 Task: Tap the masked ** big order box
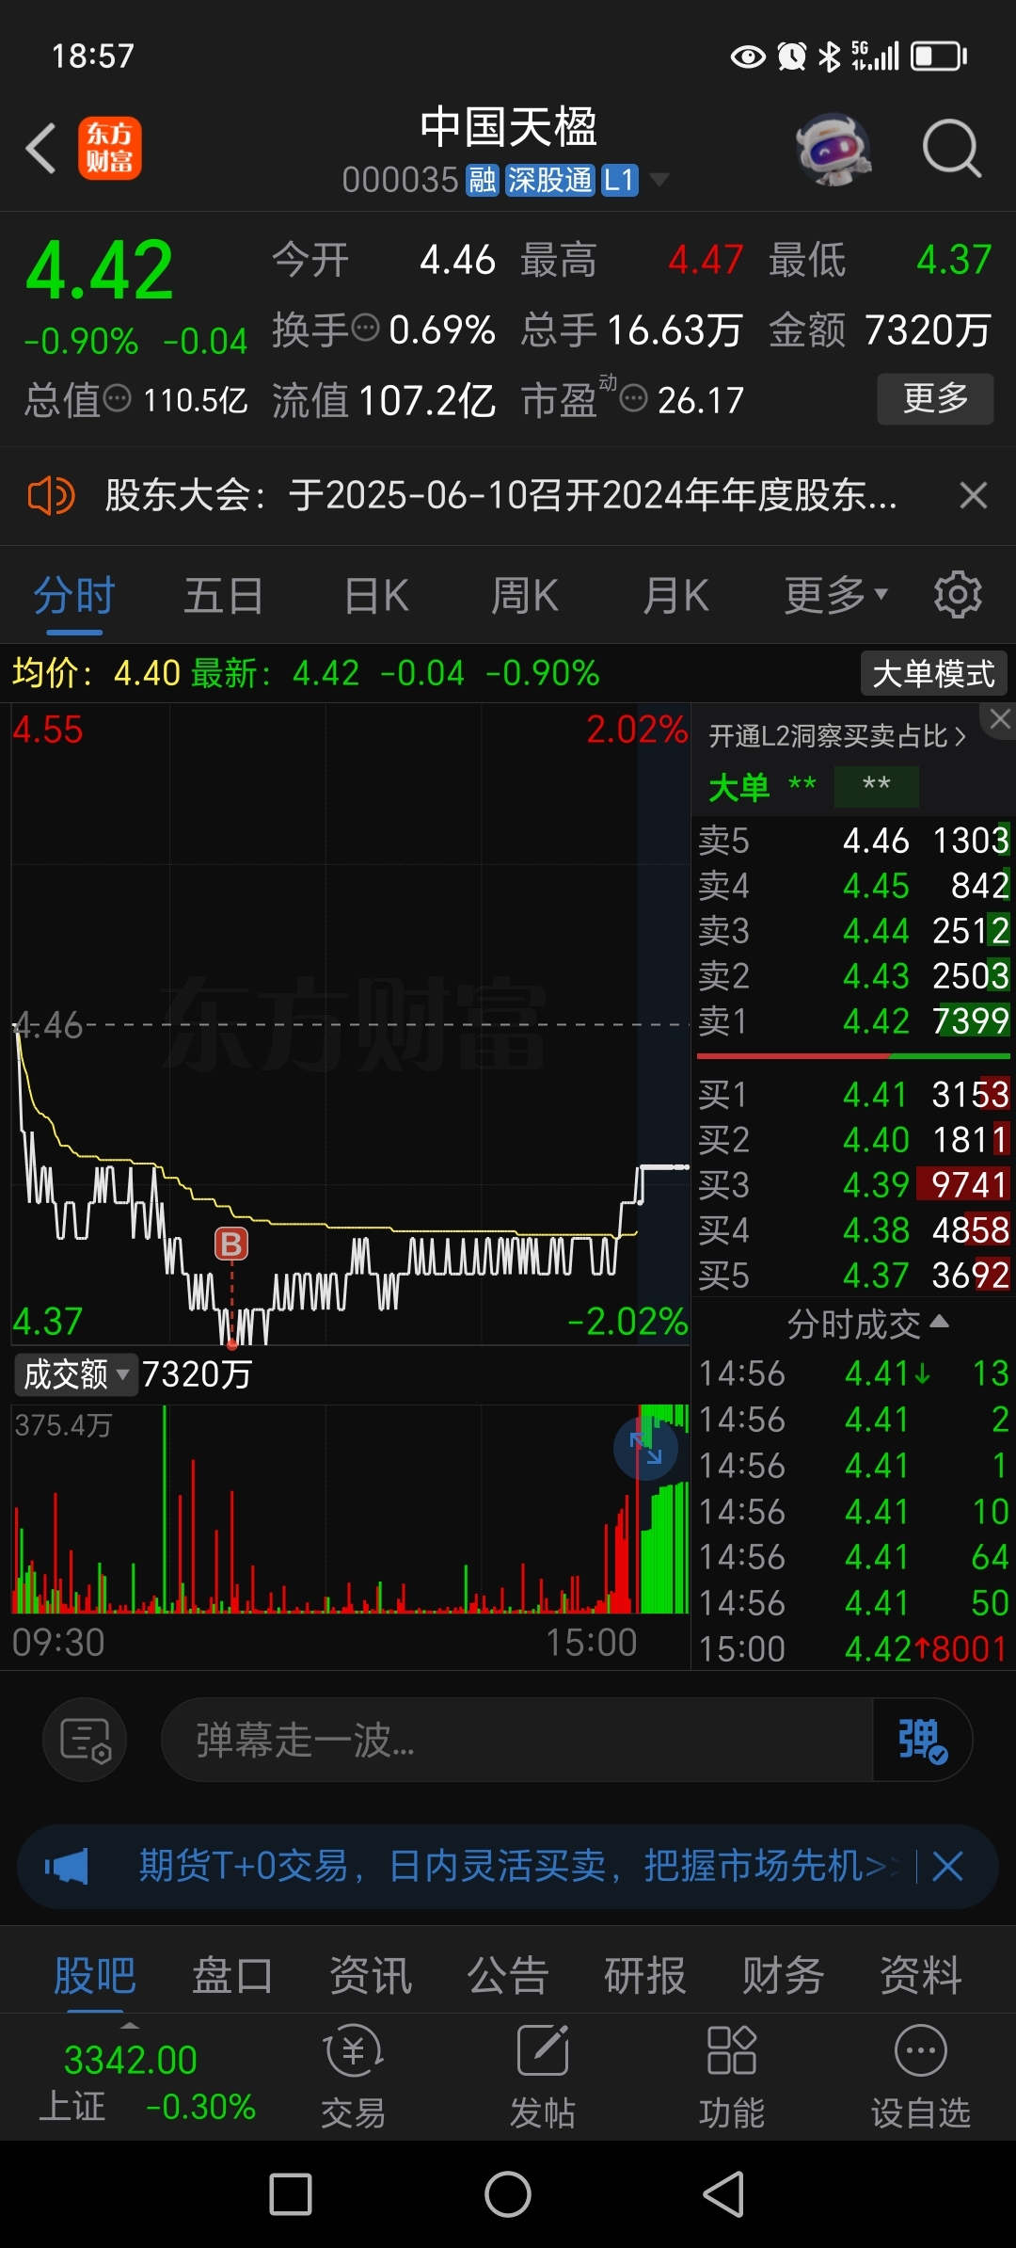pyautogui.click(x=876, y=786)
